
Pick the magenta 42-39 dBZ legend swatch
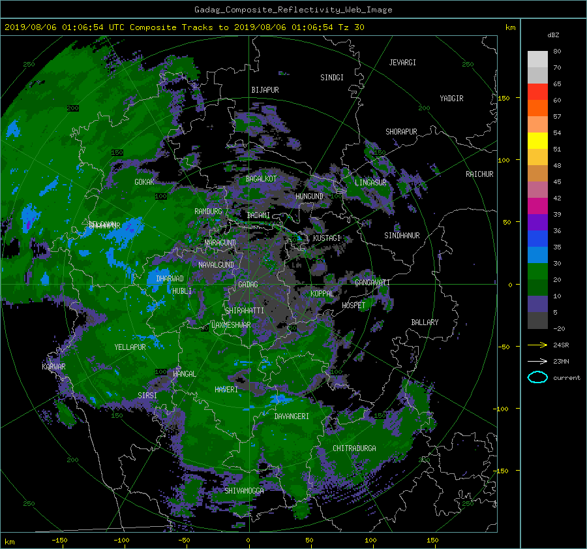pyautogui.click(x=537, y=206)
